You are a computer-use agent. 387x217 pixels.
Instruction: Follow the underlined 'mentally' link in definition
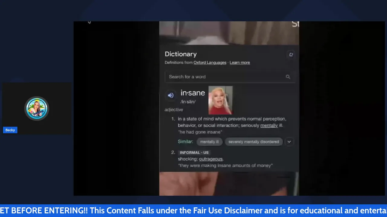tap(269, 125)
